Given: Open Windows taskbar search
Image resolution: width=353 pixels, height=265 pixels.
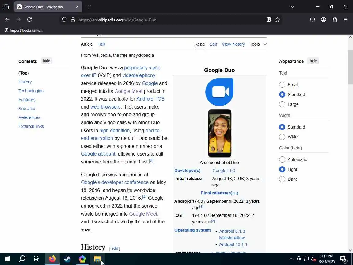Looking at the screenshot, I should (22, 259).
